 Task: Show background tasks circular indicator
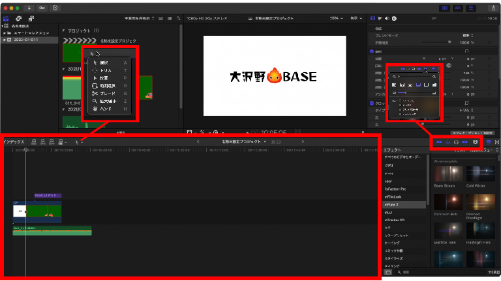pyautogui.click(x=55, y=8)
